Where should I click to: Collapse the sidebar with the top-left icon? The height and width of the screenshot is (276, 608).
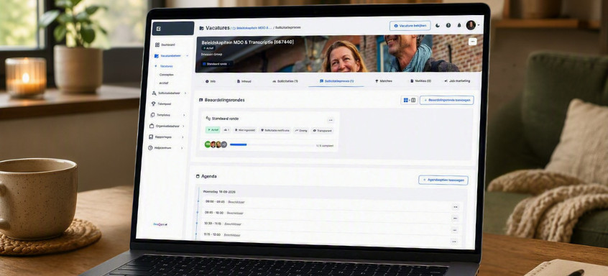coord(158,29)
